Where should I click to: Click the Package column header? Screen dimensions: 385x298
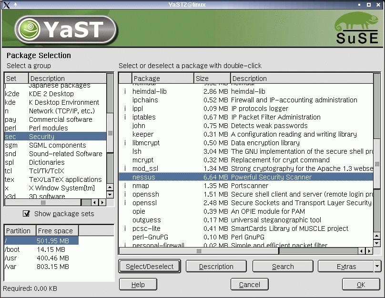162,78
